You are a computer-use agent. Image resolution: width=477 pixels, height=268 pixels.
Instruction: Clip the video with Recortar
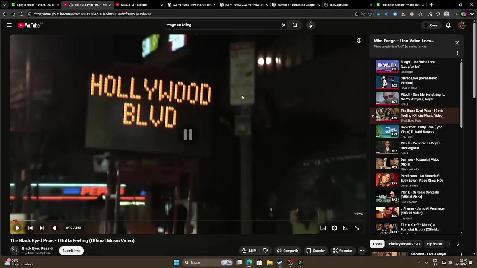coord(342,251)
